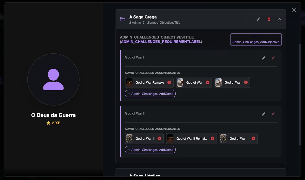Click ADMIN_CHALLENGES_ACCEPTEDGAMES label under God of War II

point(152,129)
